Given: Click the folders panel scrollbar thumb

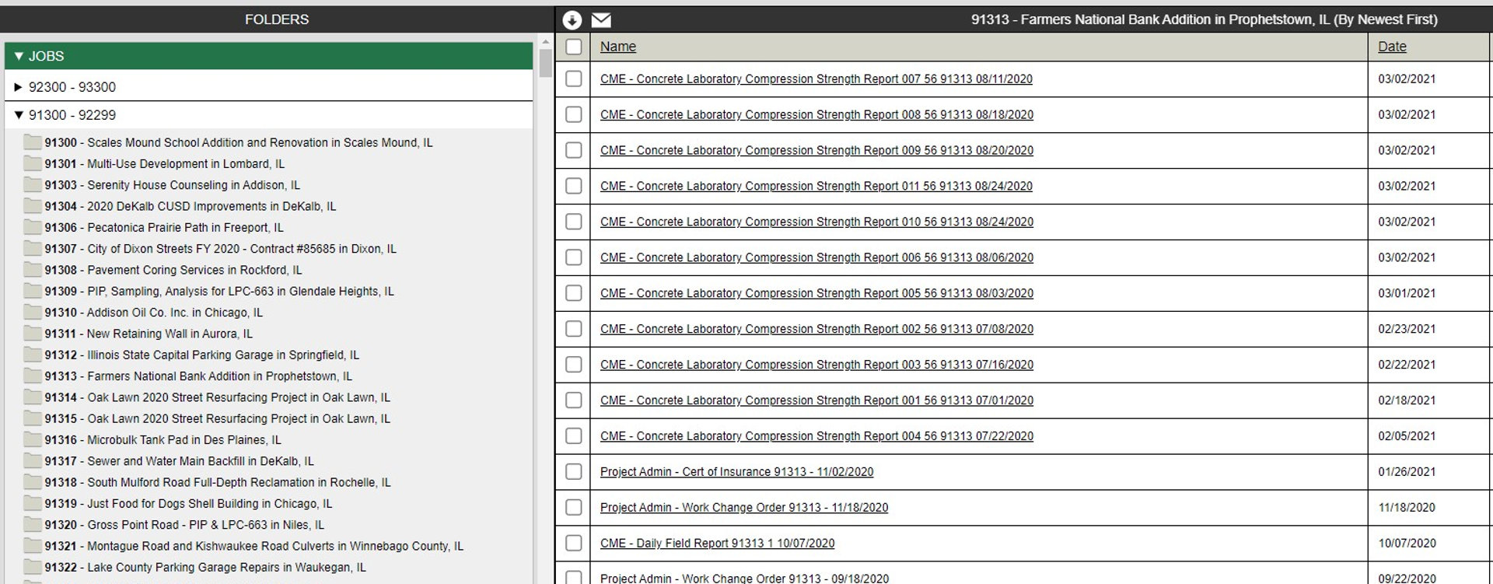Looking at the screenshot, I should click(545, 63).
